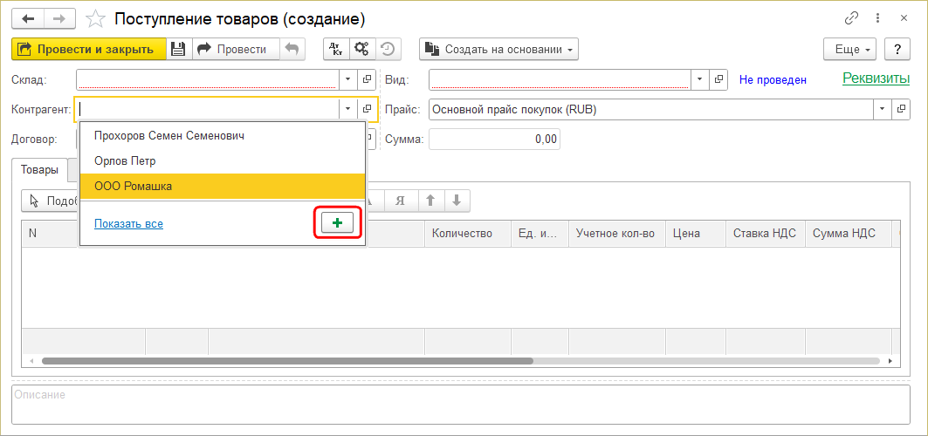This screenshot has height=436, width=928.
Task: Copy document link using chain icon
Action: pyautogui.click(x=851, y=18)
